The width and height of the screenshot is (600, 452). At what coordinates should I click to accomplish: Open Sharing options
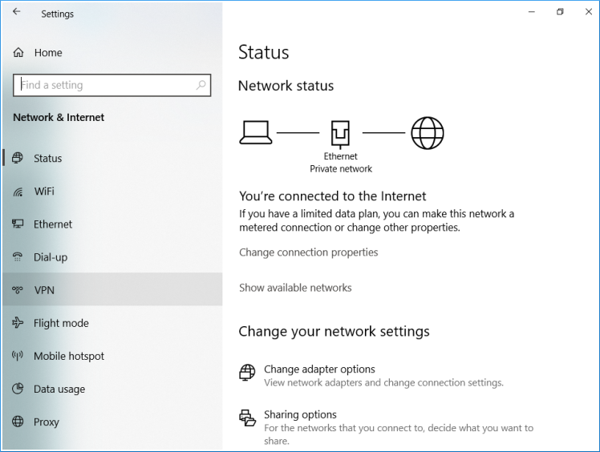click(300, 415)
